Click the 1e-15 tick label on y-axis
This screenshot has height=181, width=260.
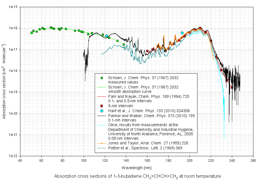[13, 7]
